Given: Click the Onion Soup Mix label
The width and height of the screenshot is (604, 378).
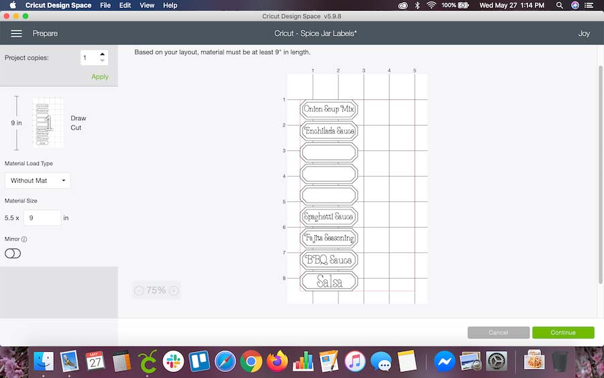Looking at the screenshot, I should pos(329,109).
